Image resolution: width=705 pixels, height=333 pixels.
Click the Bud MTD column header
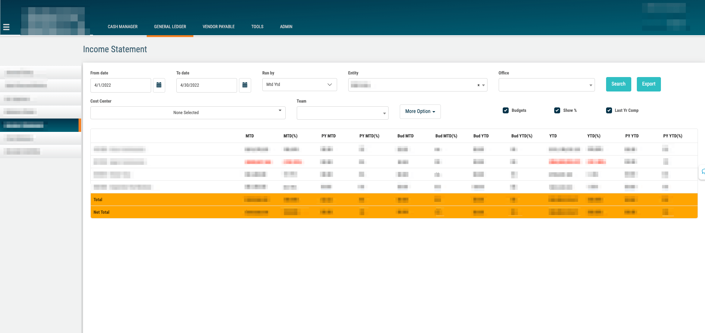tap(405, 136)
